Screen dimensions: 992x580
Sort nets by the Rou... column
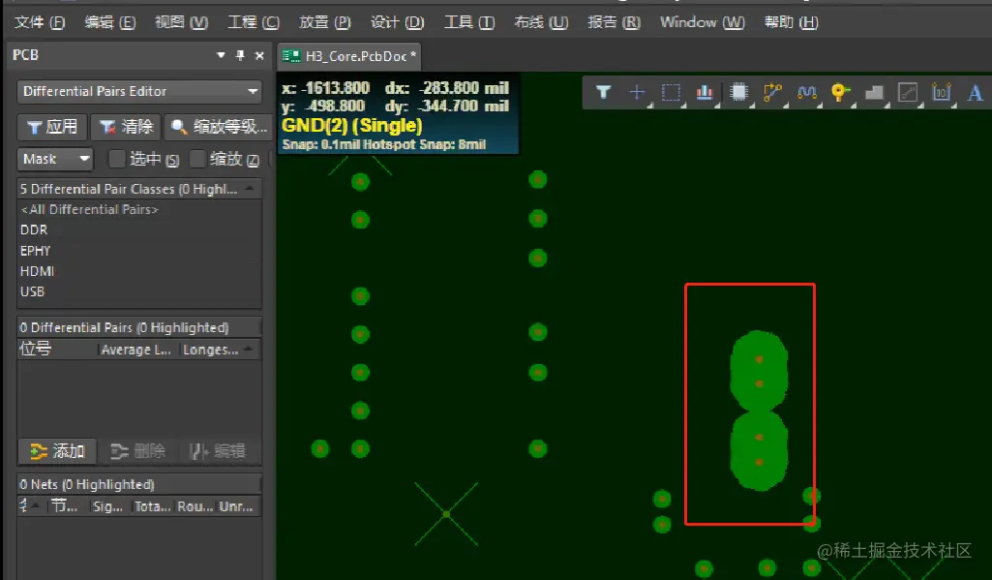195,506
